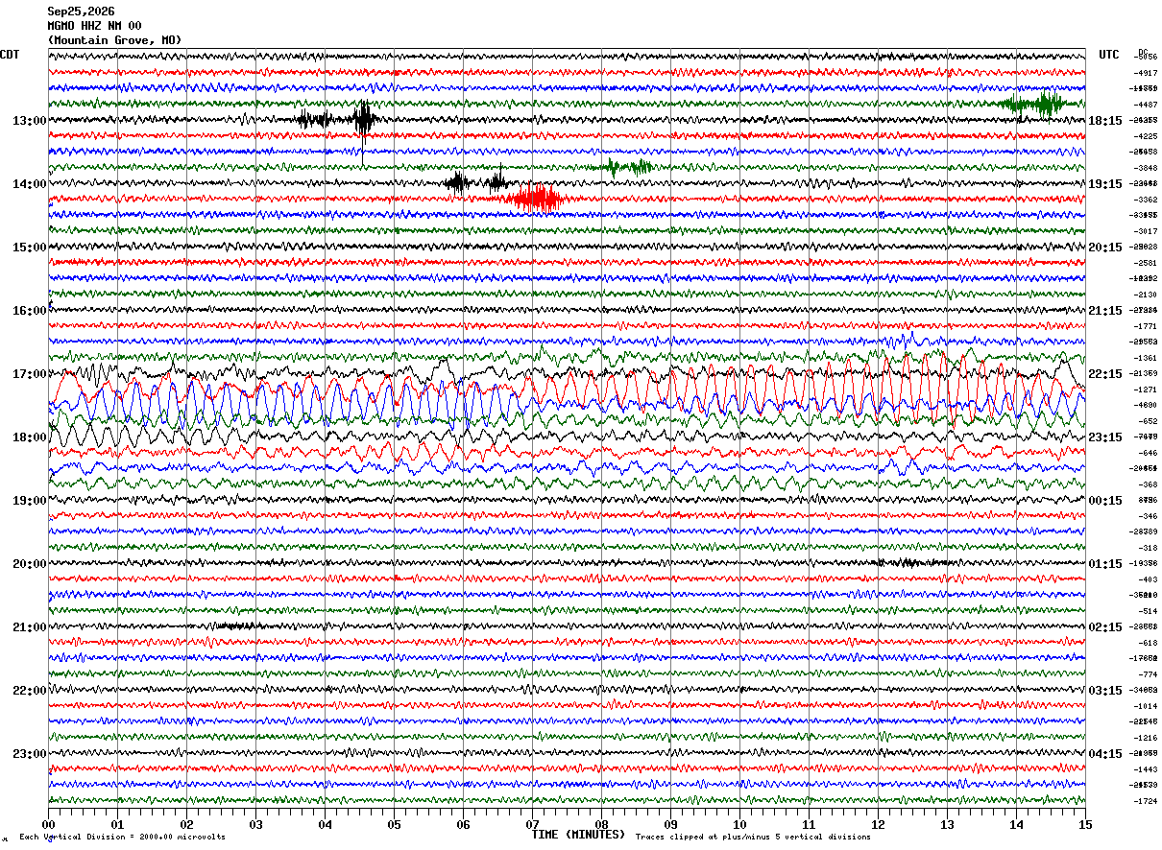Select the 00:15 UTC time label
The height and width of the screenshot is (850, 1162).
(1105, 501)
